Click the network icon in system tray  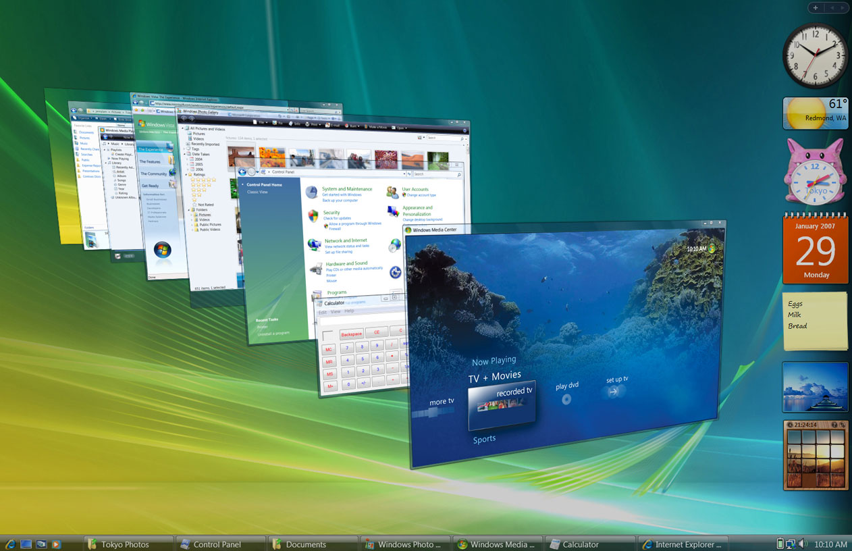791,544
